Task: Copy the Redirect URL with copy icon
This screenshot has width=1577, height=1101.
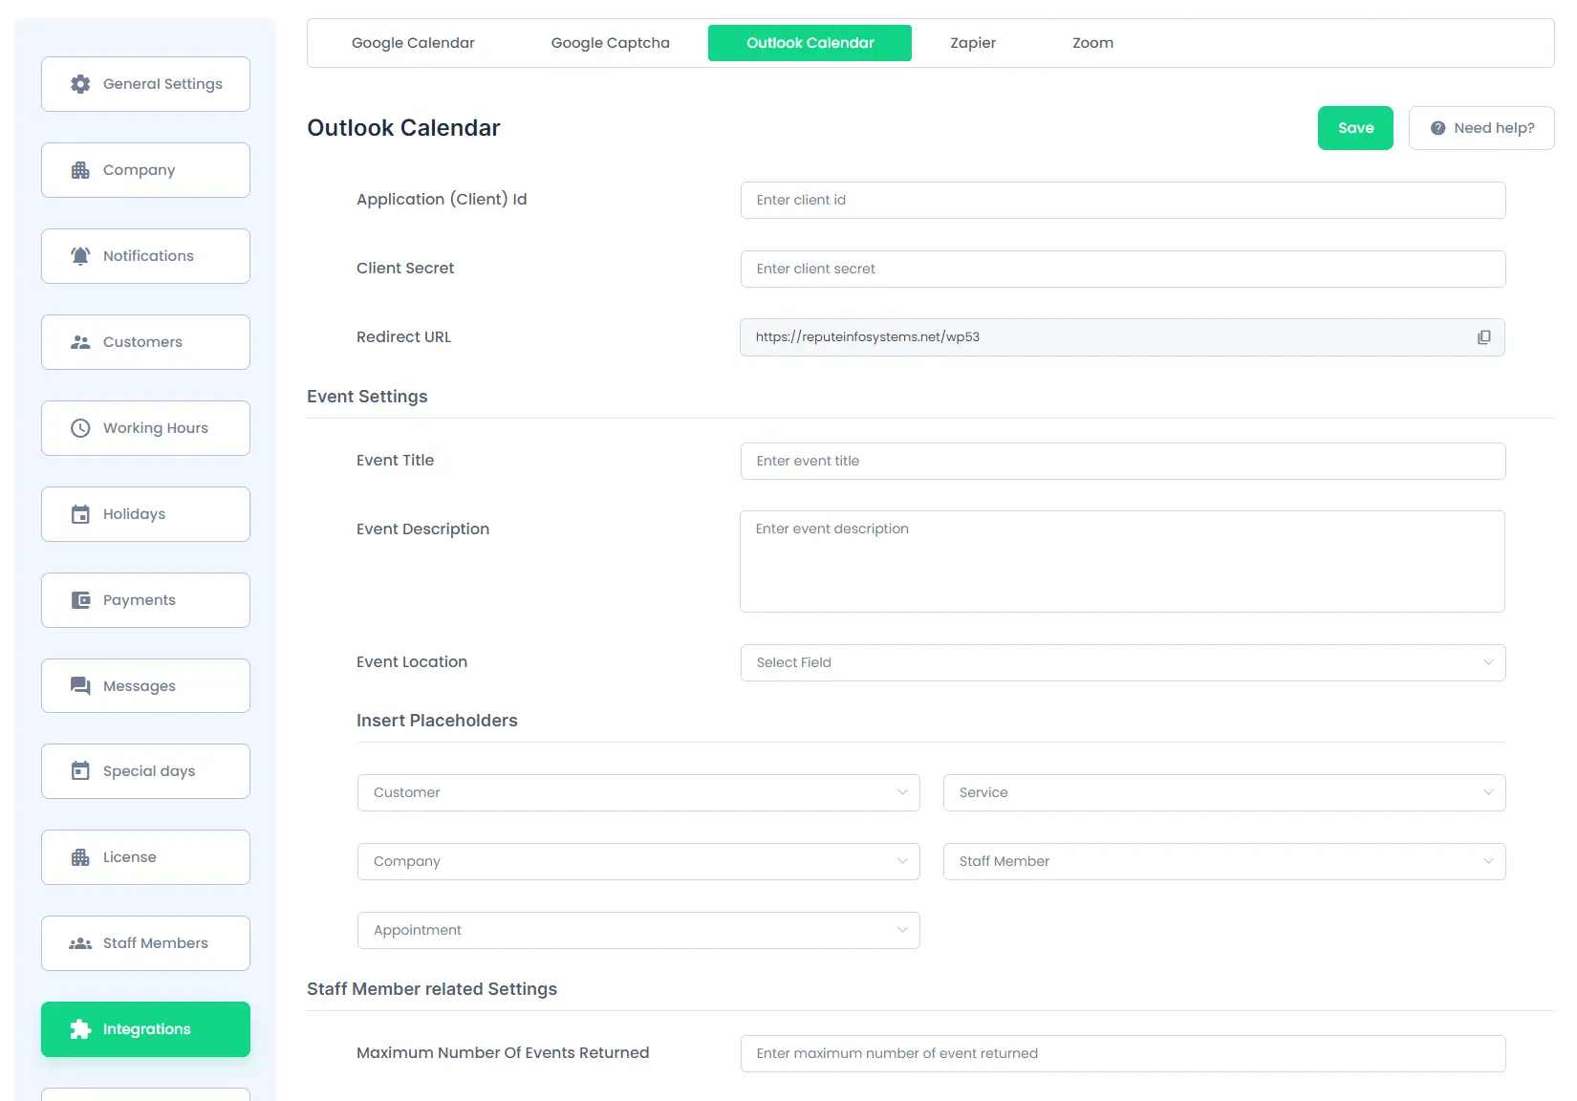Action: [x=1483, y=337]
